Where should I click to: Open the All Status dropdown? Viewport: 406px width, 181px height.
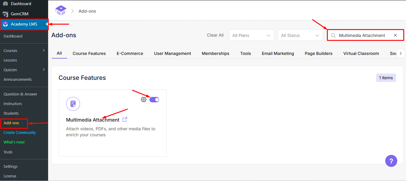click(x=300, y=35)
